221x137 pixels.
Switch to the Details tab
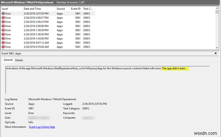pyautogui.click(x=19, y=60)
